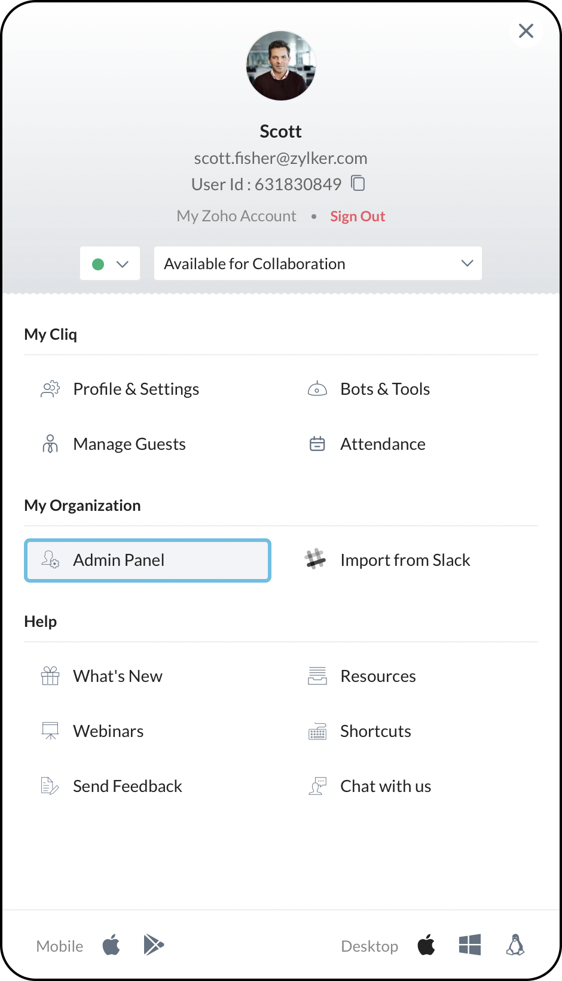Open the green status indicator dropdown
This screenshot has width=562, height=981.
[110, 264]
